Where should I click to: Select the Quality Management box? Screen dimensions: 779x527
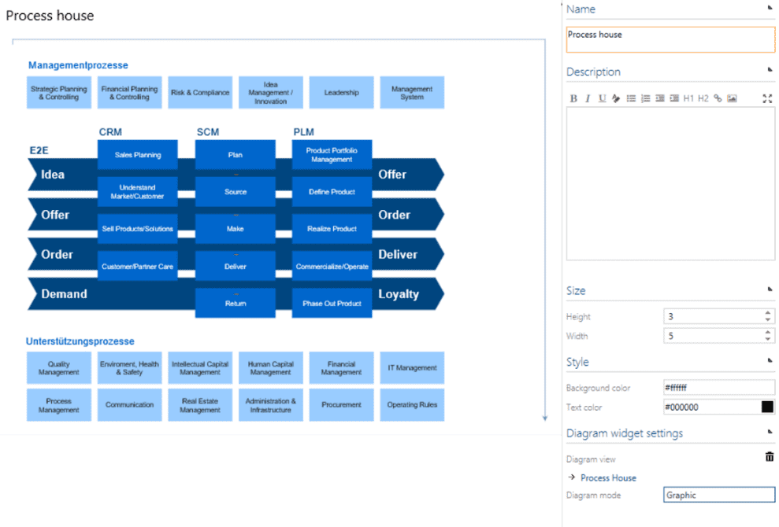pos(59,367)
